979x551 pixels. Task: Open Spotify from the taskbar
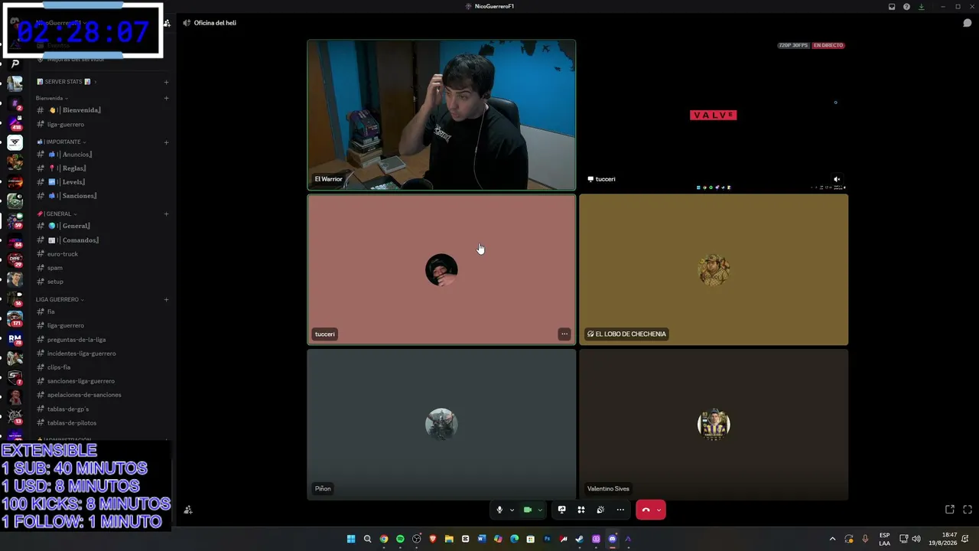[400, 539]
